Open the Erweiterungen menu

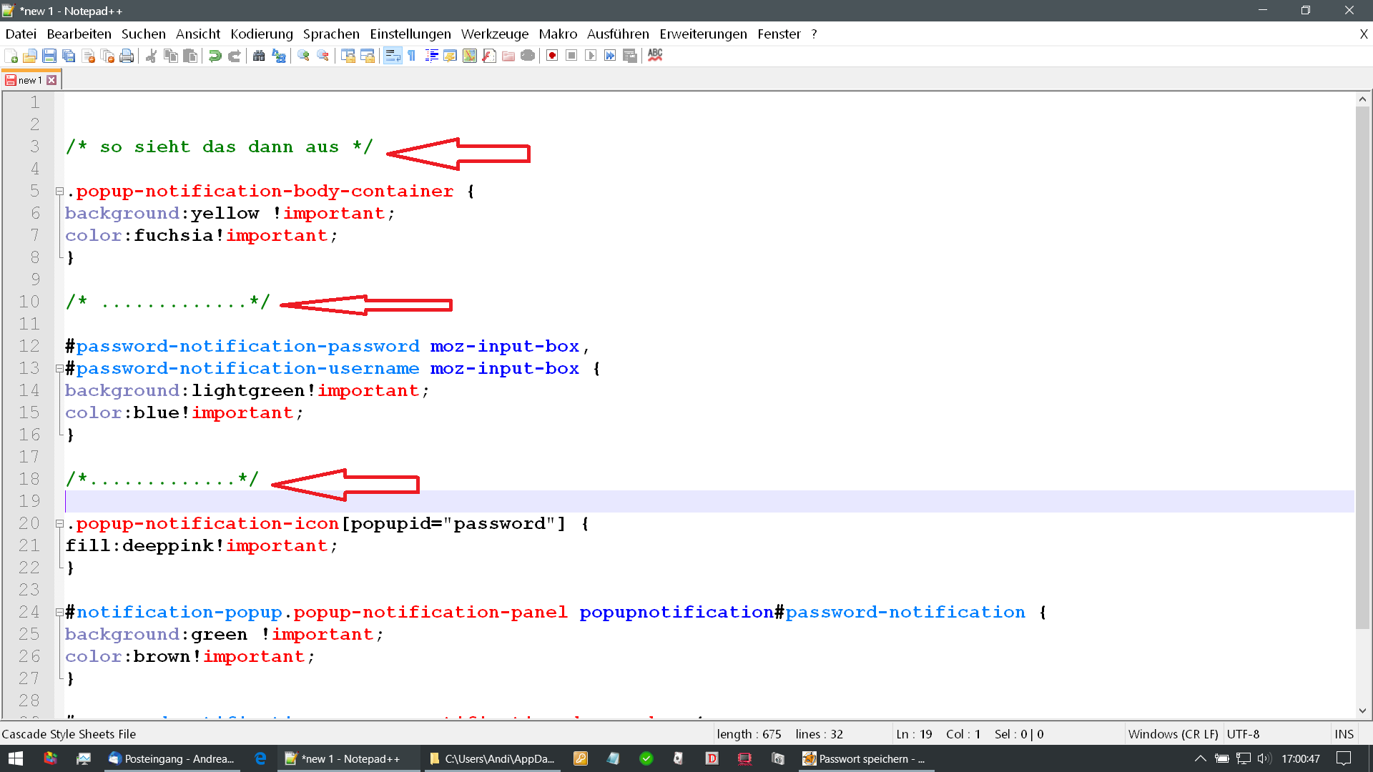click(x=702, y=34)
